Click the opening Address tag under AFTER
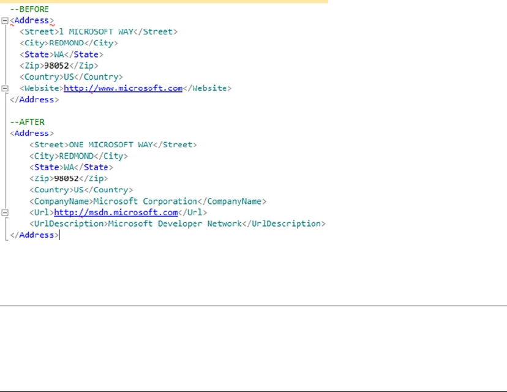Image resolution: width=507 pixels, height=392 pixels. point(32,134)
